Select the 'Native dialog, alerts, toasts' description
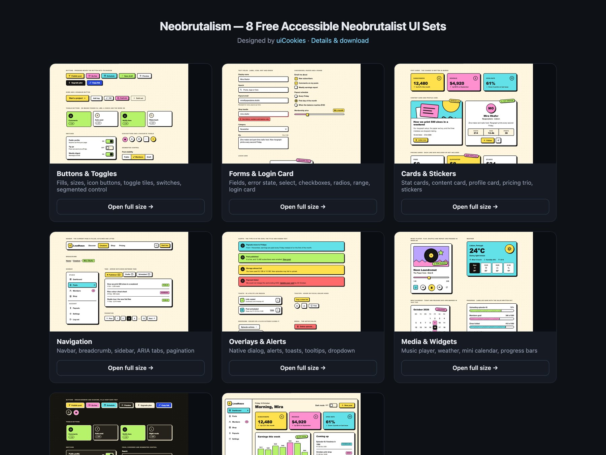Screen dimensions: 606x455 point(292,351)
